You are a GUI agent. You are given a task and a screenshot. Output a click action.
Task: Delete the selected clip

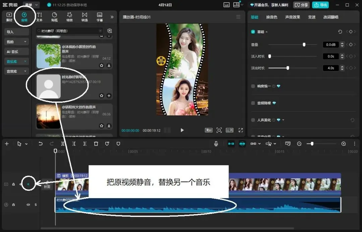(96, 144)
